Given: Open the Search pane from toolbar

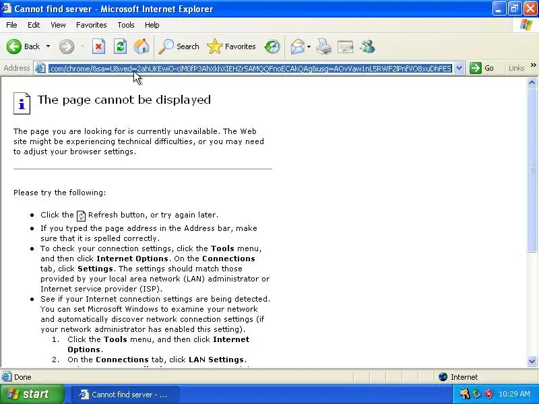Looking at the screenshot, I should pyautogui.click(x=179, y=46).
